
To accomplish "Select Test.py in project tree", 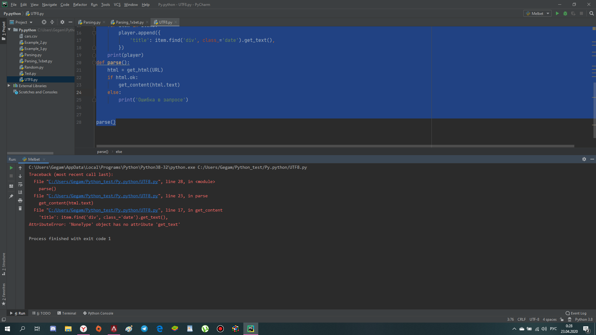I will [x=30, y=74].
